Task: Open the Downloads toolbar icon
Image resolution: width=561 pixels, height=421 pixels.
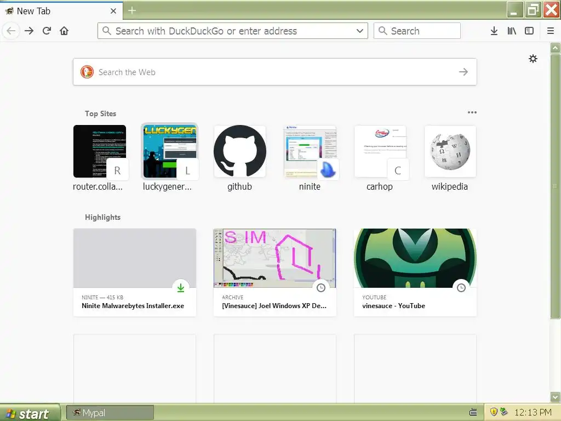Action: coord(494,31)
